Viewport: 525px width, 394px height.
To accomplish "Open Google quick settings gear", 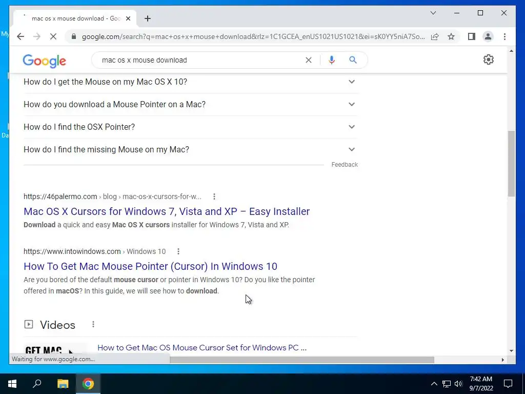I will (489, 60).
